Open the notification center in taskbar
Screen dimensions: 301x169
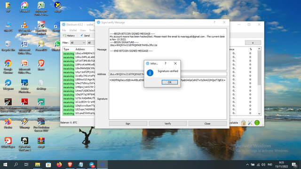tap(294, 164)
